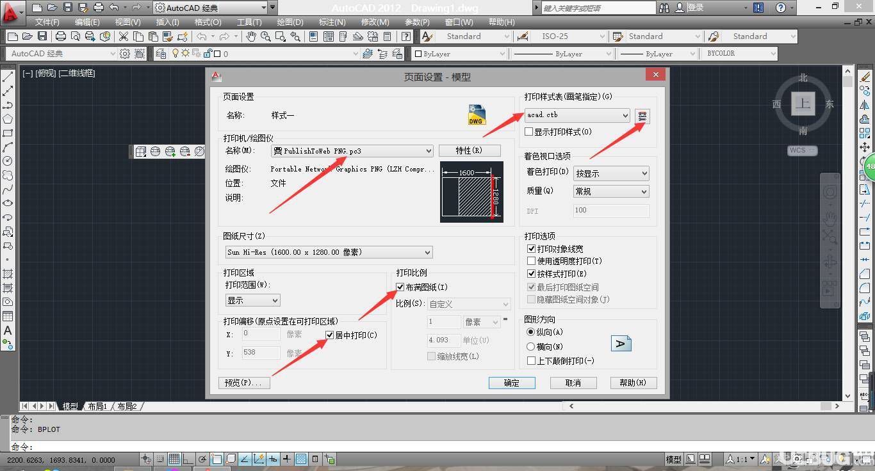This screenshot has height=471, width=875.
Task: Click the 登录 sign in link
Action: tap(696, 8)
